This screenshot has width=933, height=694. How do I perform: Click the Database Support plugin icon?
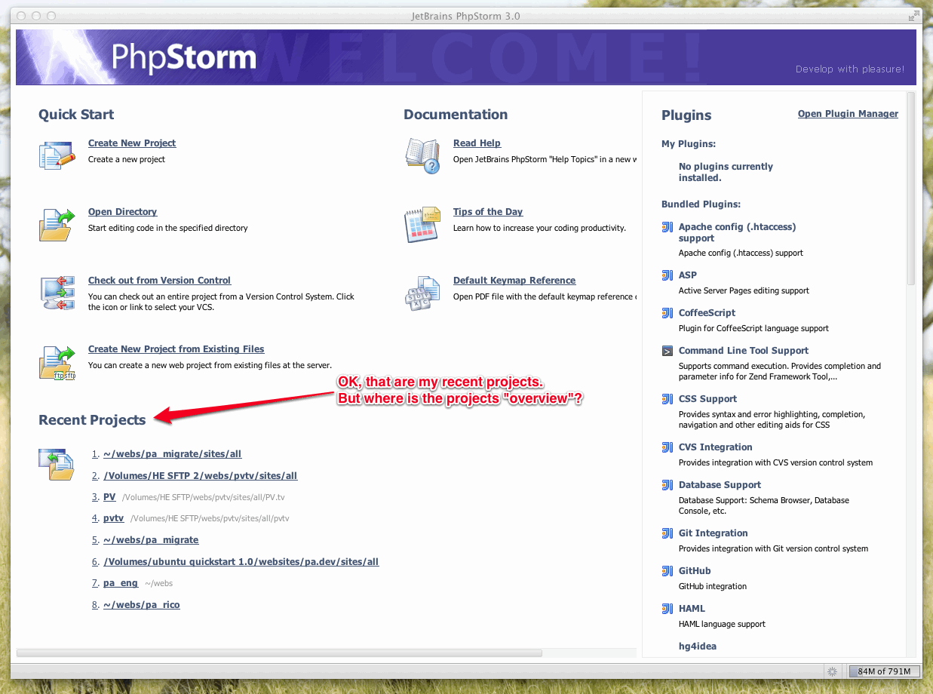click(667, 485)
